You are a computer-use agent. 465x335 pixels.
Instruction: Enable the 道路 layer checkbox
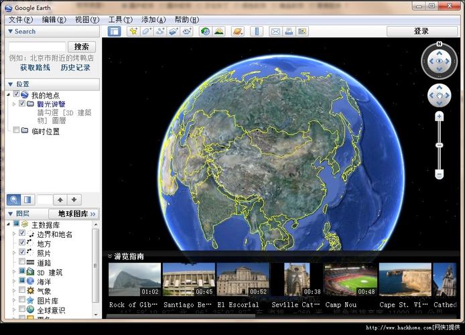click(22, 261)
